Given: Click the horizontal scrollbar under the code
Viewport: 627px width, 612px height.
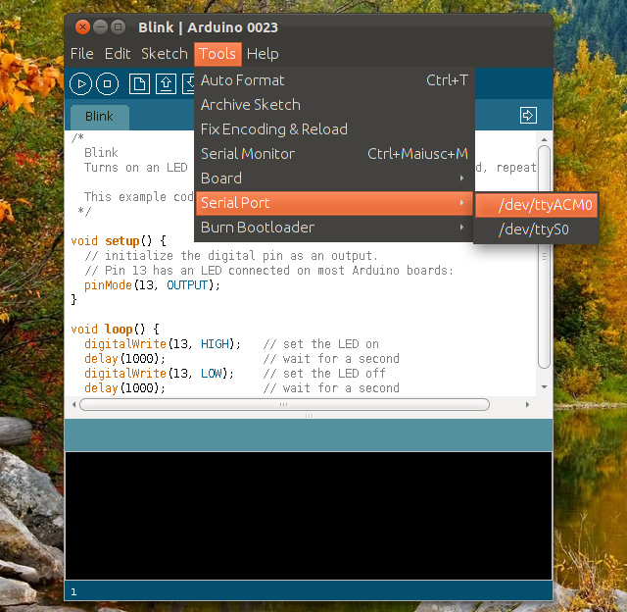Looking at the screenshot, I should tap(284, 404).
